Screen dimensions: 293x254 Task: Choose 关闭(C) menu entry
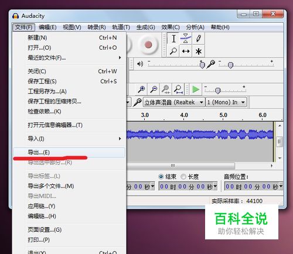[x=69, y=71]
